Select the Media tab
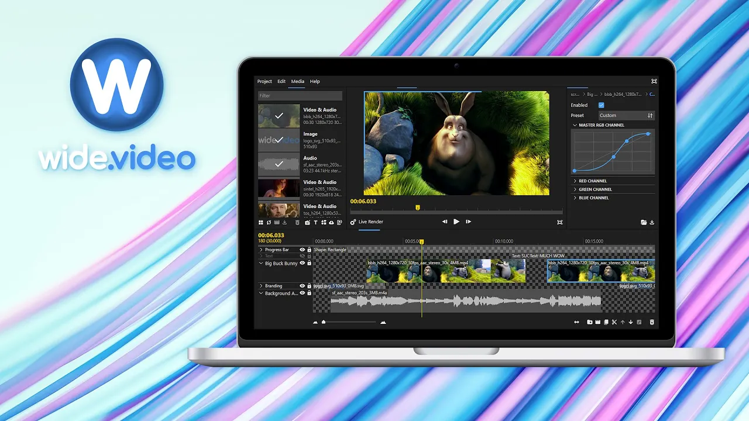 tap(298, 81)
